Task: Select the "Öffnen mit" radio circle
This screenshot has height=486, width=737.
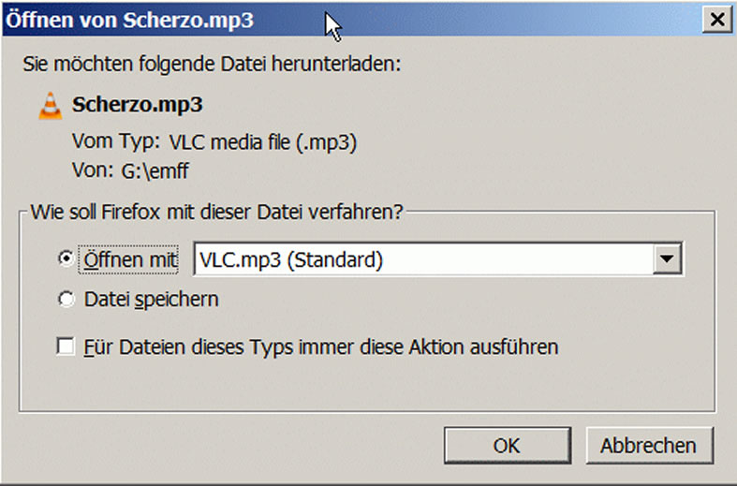Action: 66,259
